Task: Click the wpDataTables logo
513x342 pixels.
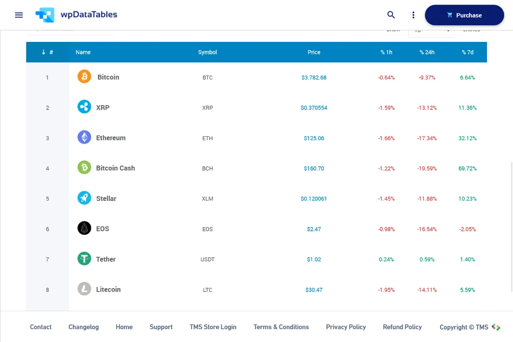Action: (77, 15)
